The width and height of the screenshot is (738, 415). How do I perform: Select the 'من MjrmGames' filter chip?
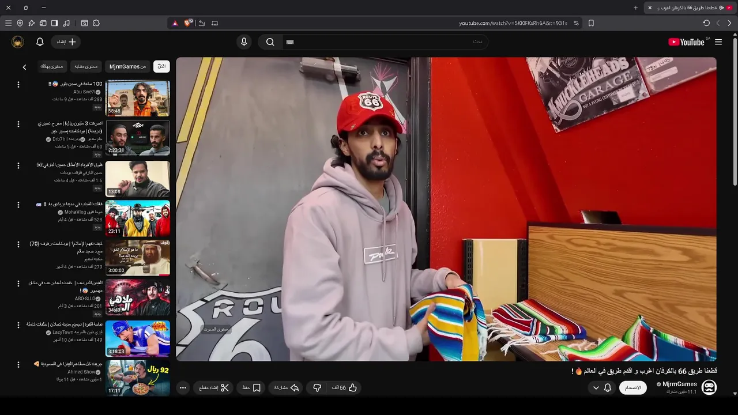[127, 66]
